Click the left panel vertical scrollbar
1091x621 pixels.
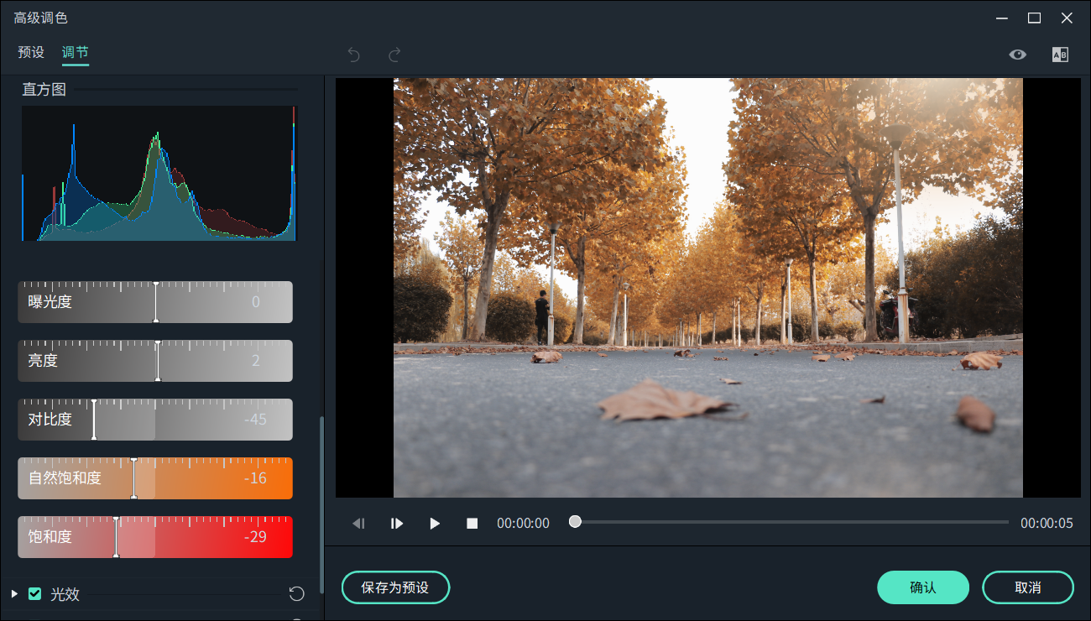coord(321,504)
